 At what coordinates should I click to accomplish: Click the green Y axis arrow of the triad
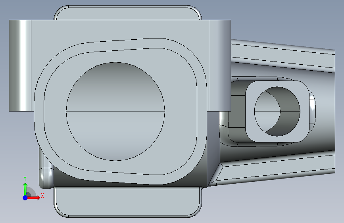pyautogui.click(x=25, y=189)
